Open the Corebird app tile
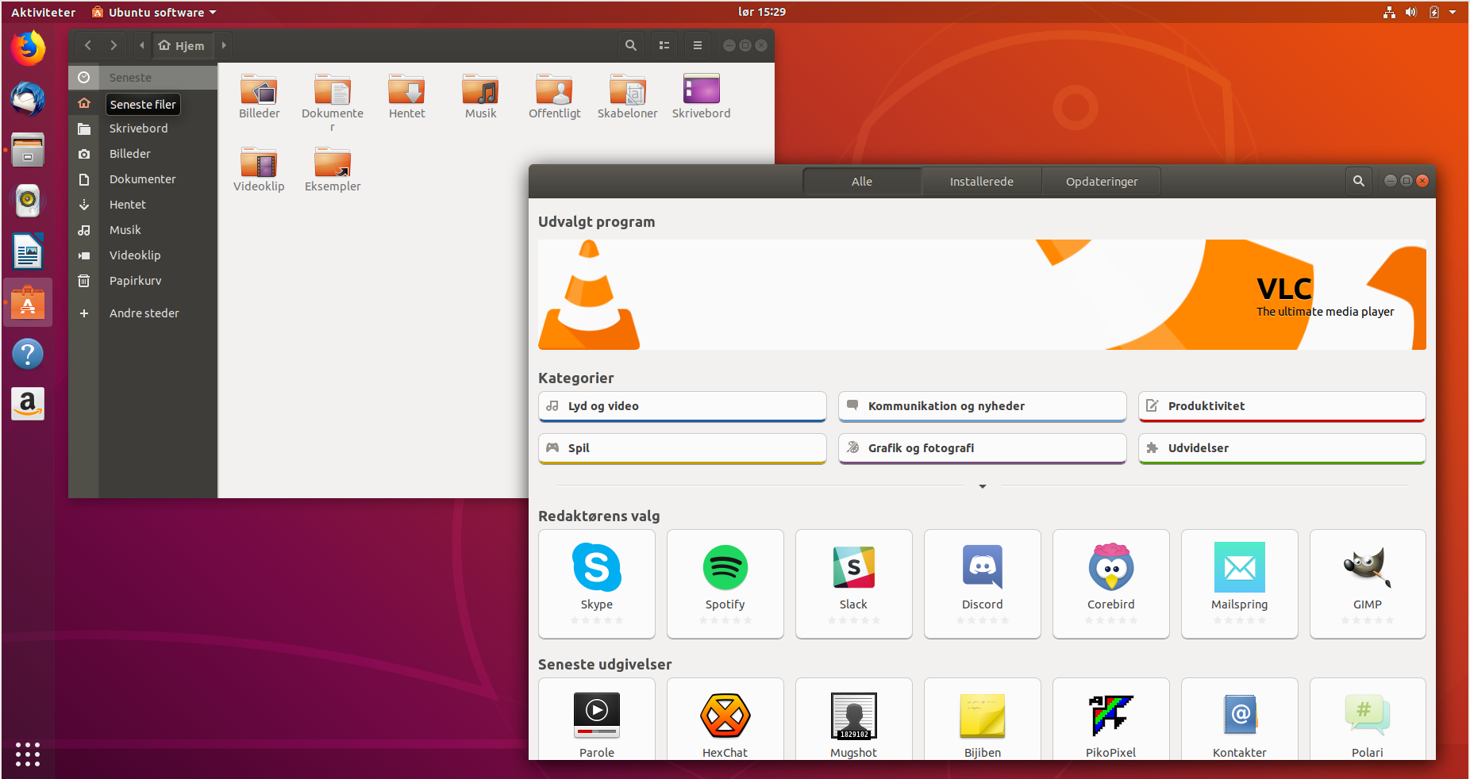Screen dimensions: 1470x779 1111,584
